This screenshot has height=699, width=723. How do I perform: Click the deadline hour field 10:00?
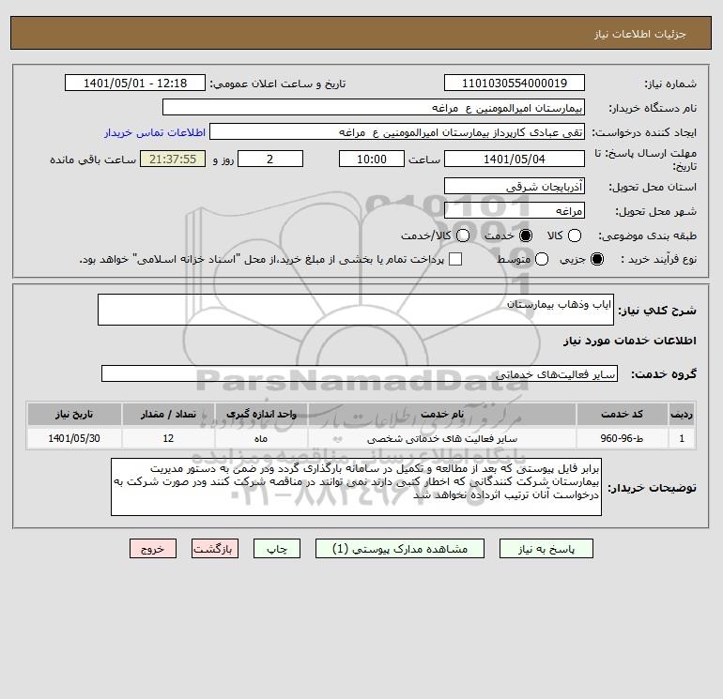point(372,159)
